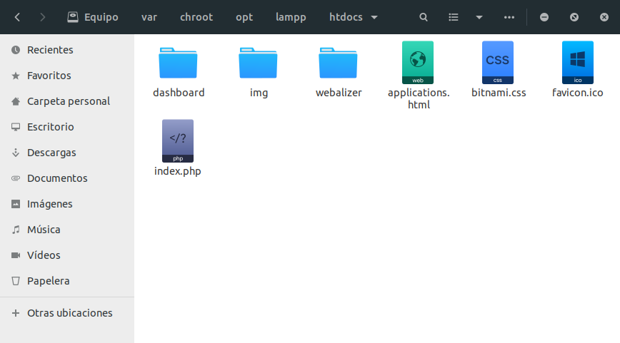Select the index.php file
Viewport: 620px width, 343px height.
[x=178, y=141]
